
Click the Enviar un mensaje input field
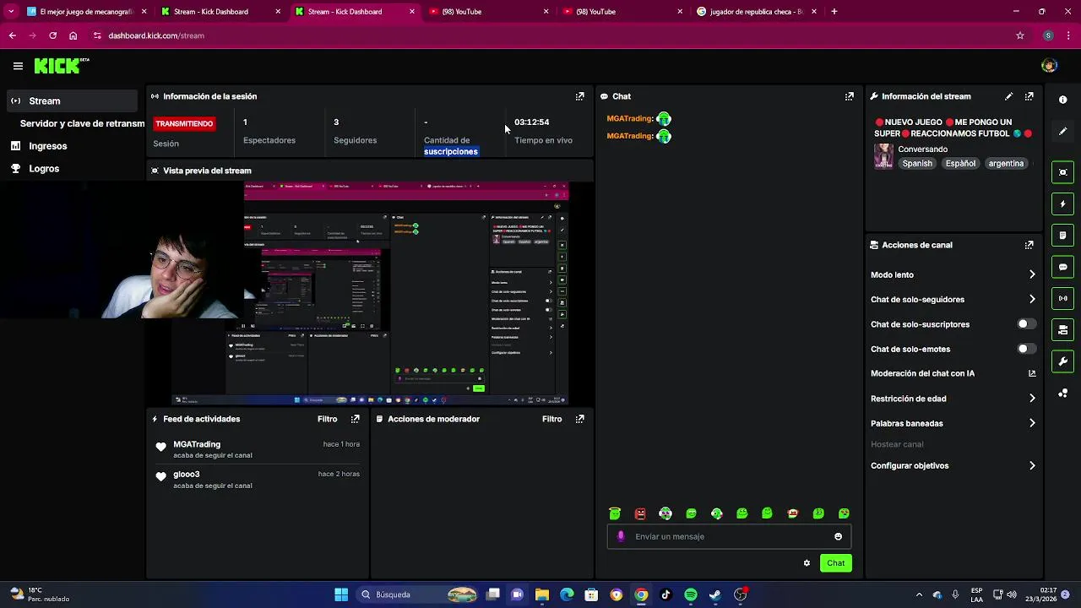pyautogui.click(x=729, y=536)
